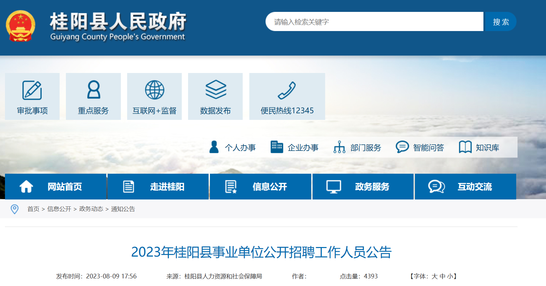Screen dimensions: 546x286
Task: Click the national emblem logo
Action: click(x=21, y=26)
